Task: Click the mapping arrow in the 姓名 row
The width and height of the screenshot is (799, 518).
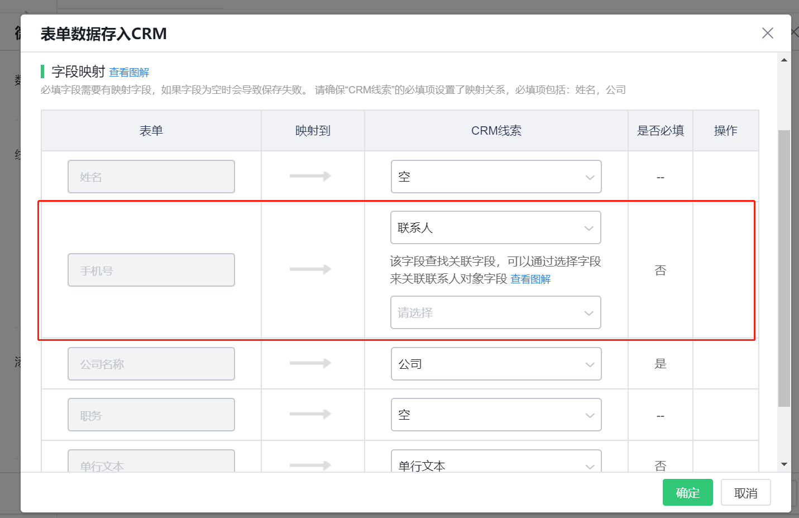Action: tap(313, 177)
